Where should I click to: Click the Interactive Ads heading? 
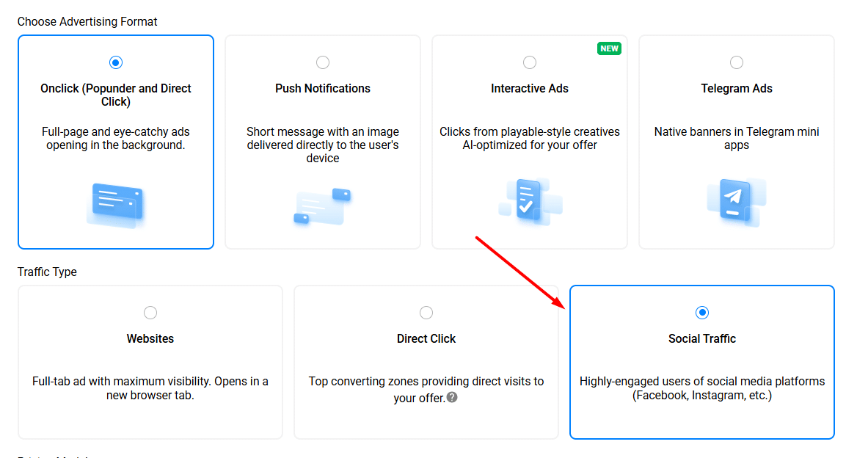[530, 88]
